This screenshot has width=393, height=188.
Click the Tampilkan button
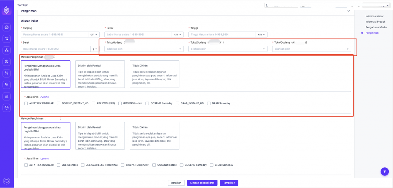[x=229, y=183]
